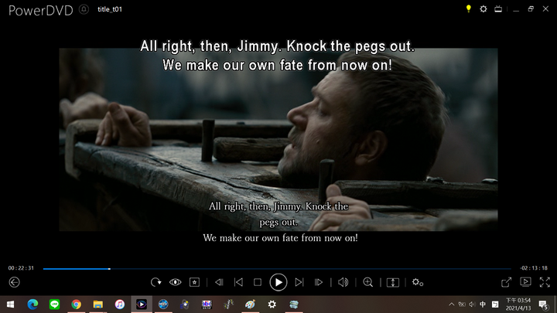Stop playback with the square button
Image resolution: width=557 pixels, height=313 pixels.
click(x=258, y=282)
